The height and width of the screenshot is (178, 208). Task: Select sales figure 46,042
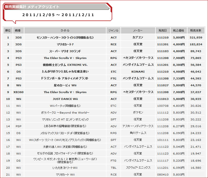coord(196,72)
